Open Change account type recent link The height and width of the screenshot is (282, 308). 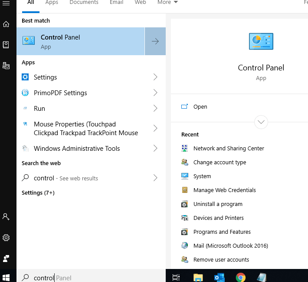[220, 163]
